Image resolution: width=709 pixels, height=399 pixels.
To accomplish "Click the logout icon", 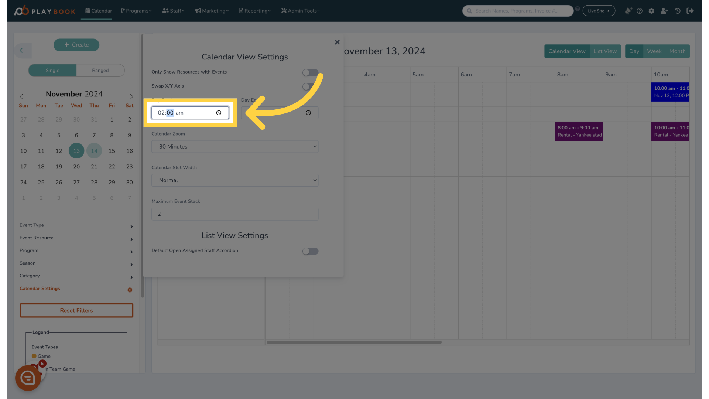I will [x=690, y=11].
